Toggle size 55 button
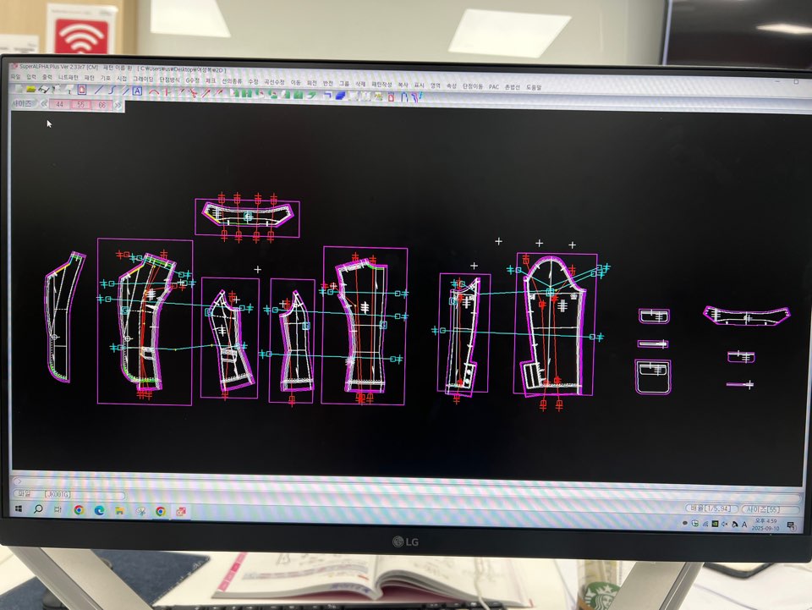The image size is (812, 610). tap(81, 104)
